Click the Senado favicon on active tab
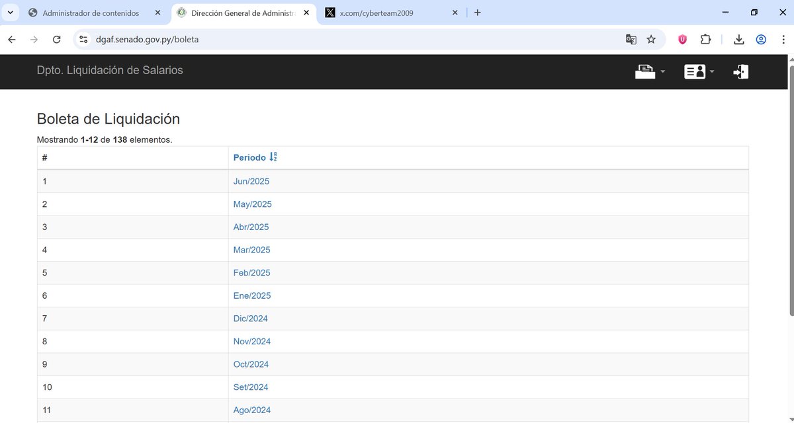794x423 pixels. [181, 13]
